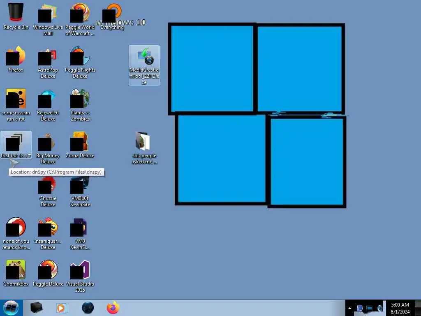This screenshot has width=421, height=316.
Task: Select the "some russian ran a rat" icon
Action: 16,105
